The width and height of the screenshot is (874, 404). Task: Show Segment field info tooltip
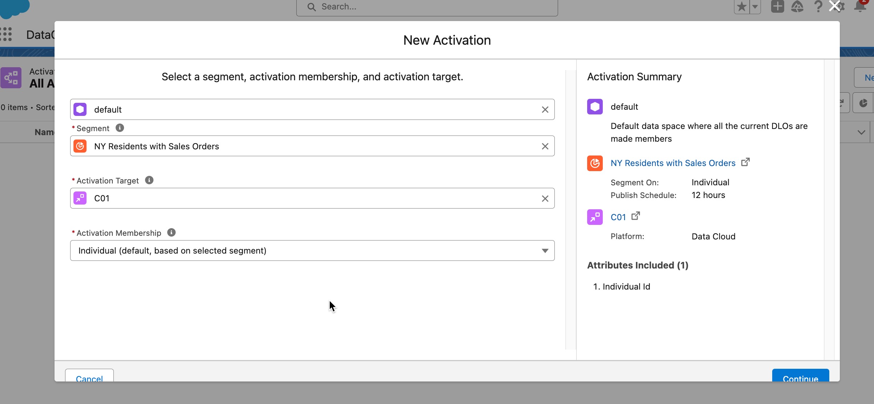[x=120, y=128]
